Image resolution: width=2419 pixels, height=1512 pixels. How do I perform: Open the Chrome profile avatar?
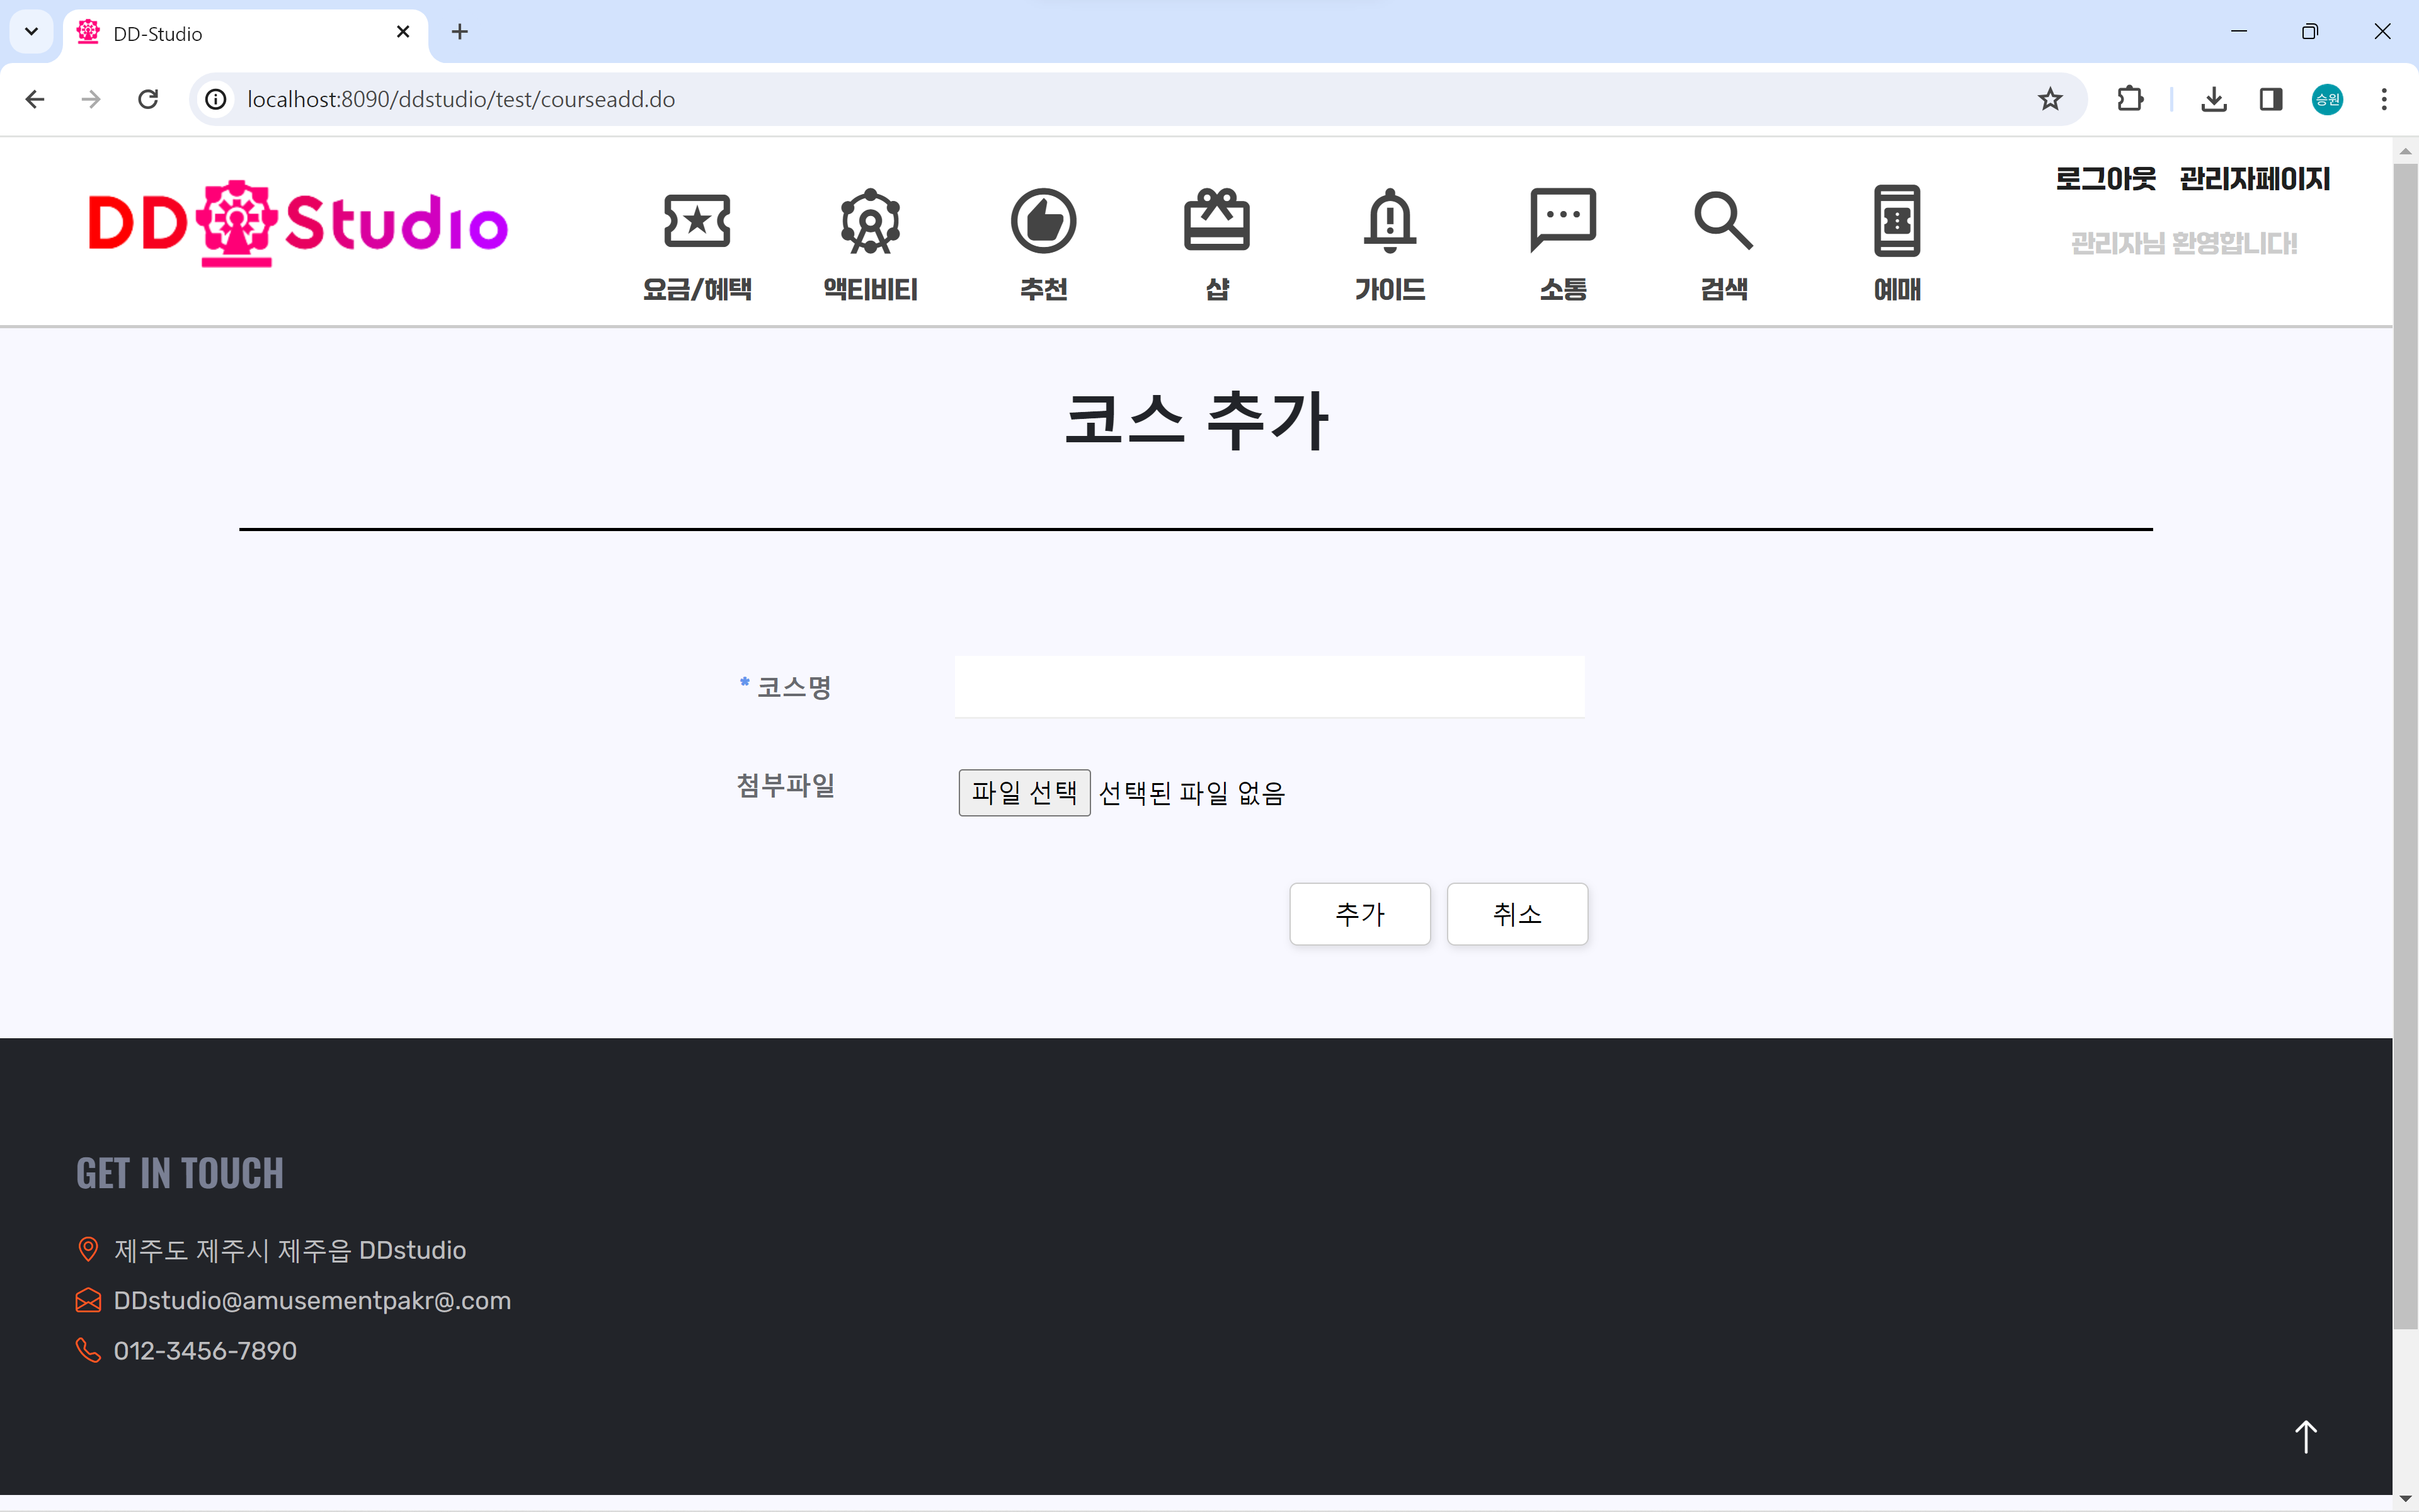(2327, 99)
